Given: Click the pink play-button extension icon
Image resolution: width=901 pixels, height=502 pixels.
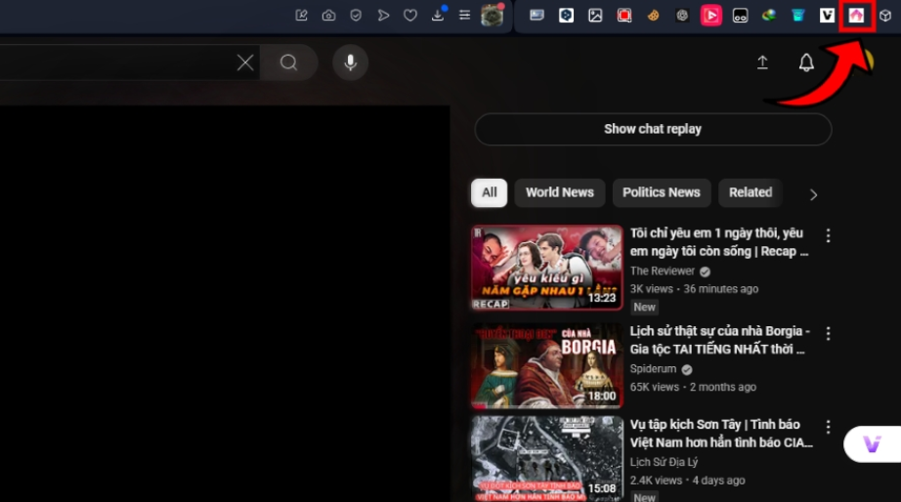Looking at the screenshot, I should coord(710,16).
